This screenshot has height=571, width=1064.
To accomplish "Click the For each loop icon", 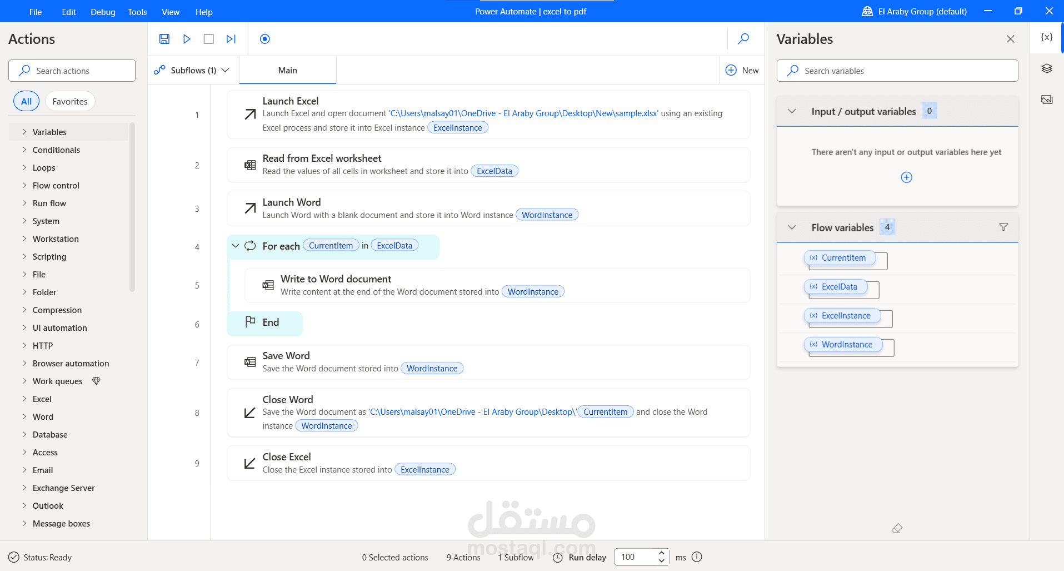I will 250,246.
